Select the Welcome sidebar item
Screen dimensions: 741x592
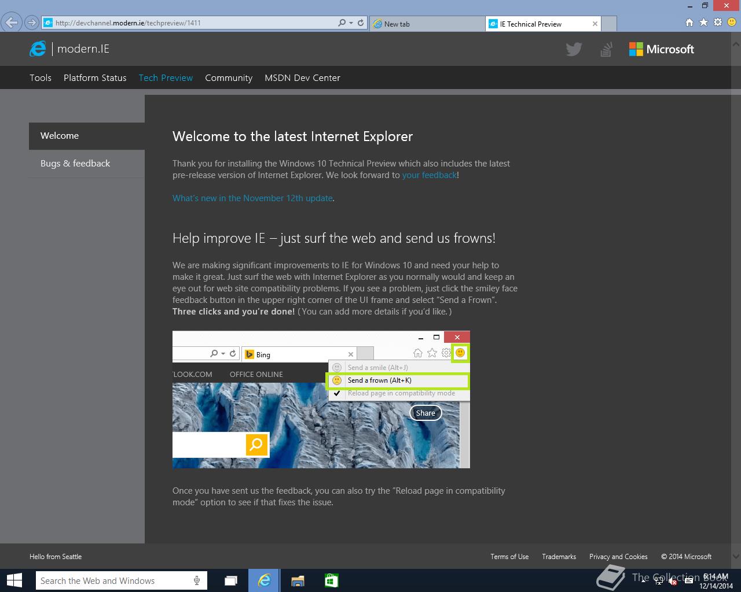pyautogui.click(x=87, y=136)
